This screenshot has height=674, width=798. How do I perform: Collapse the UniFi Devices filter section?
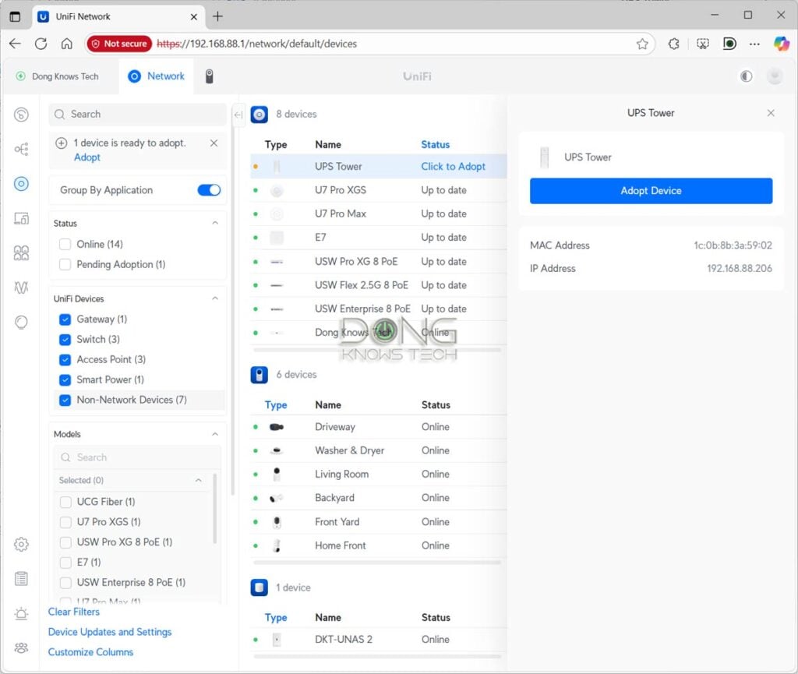[215, 299]
